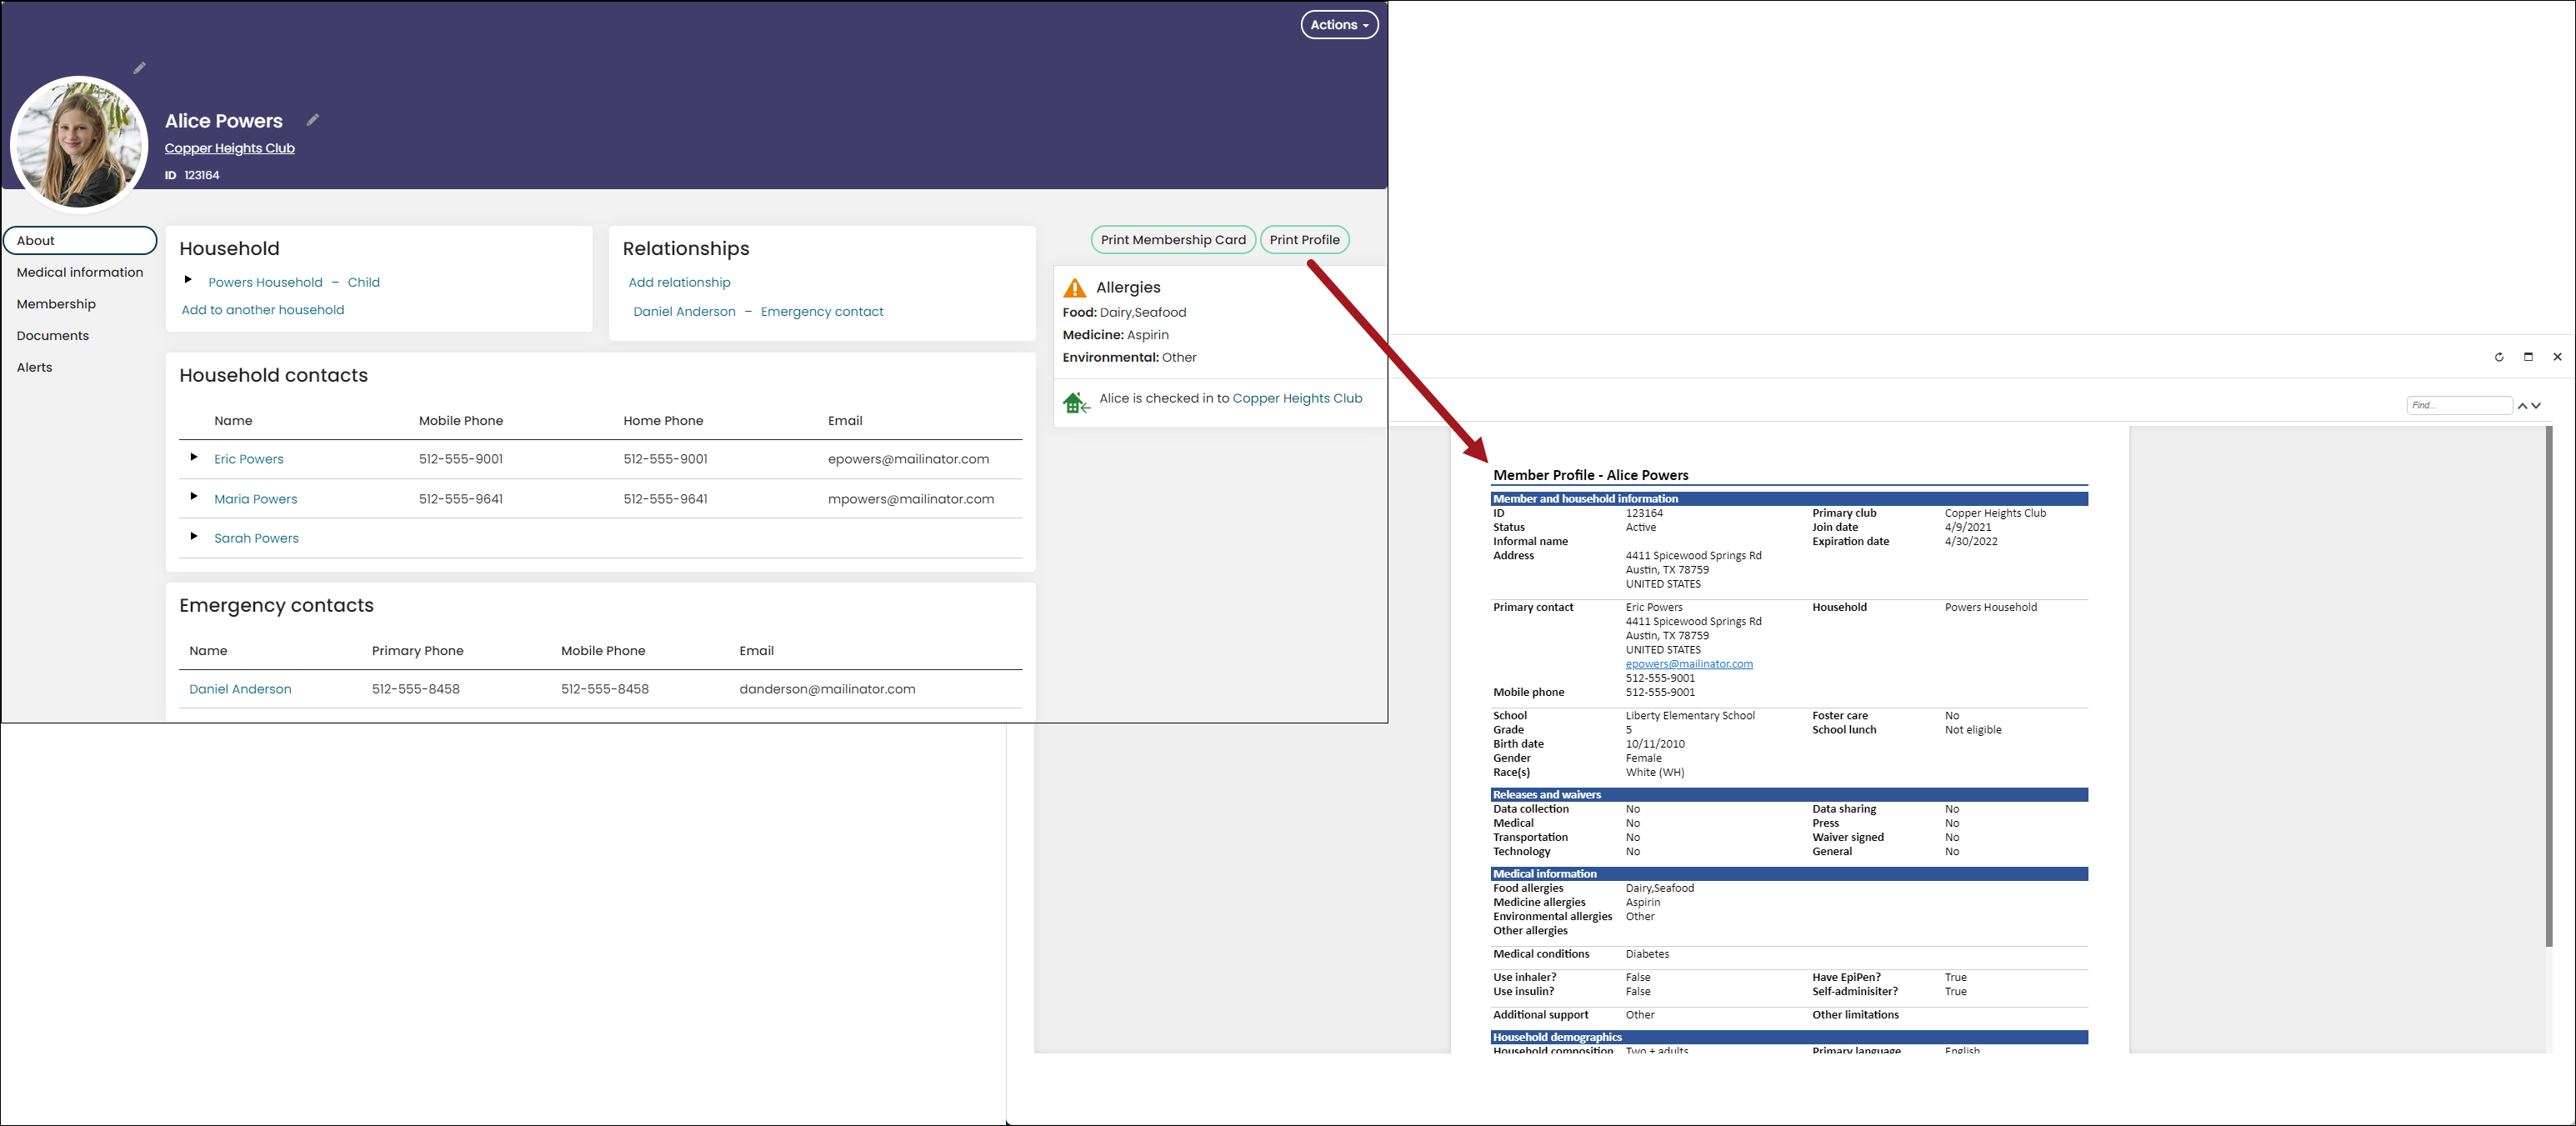Open the Membership section
This screenshot has width=2576, height=1126.
pos(56,304)
